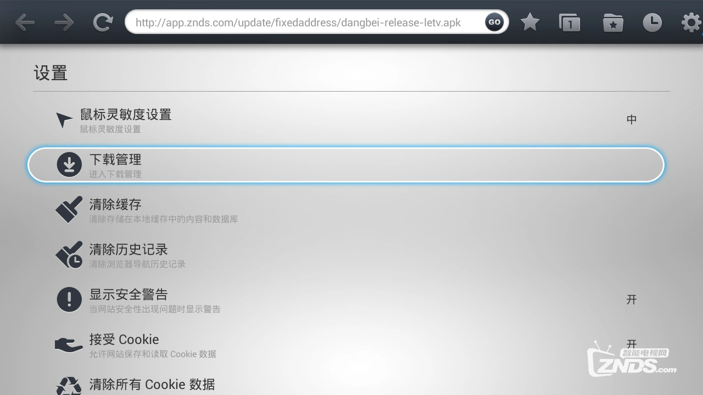The image size is (703, 395).
Task: Reload the page with the refresh icon
Action: pos(103,22)
